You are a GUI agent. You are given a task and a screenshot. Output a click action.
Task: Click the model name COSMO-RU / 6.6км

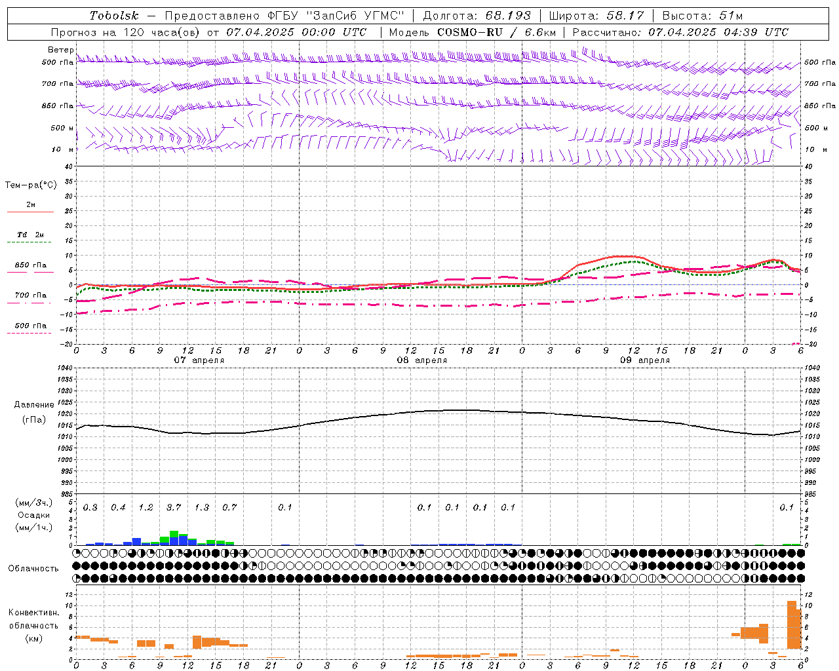tap(496, 32)
